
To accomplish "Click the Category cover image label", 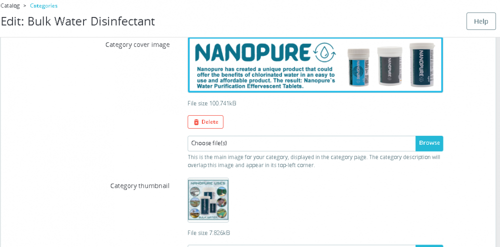I will point(137,45).
